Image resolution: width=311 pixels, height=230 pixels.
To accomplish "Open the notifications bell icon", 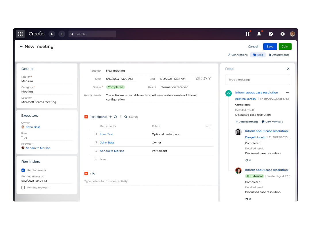I will 259,34.
